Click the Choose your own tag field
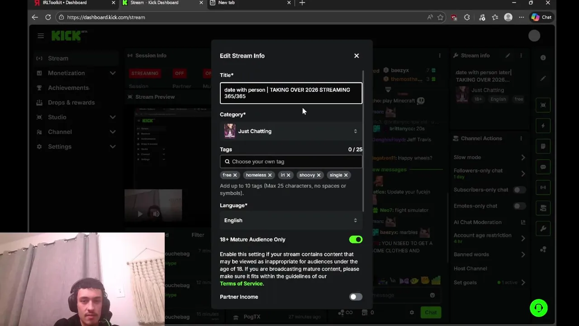 click(291, 162)
